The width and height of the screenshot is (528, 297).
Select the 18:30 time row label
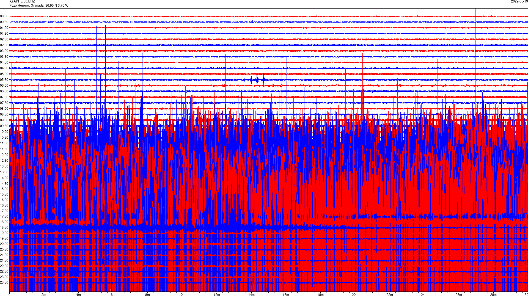(x=4, y=227)
